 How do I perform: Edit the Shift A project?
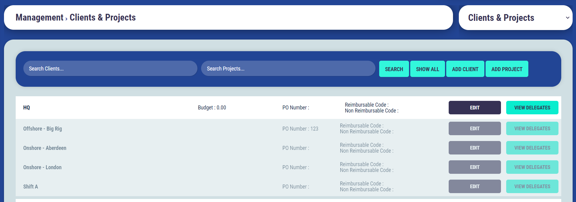[x=475, y=186]
